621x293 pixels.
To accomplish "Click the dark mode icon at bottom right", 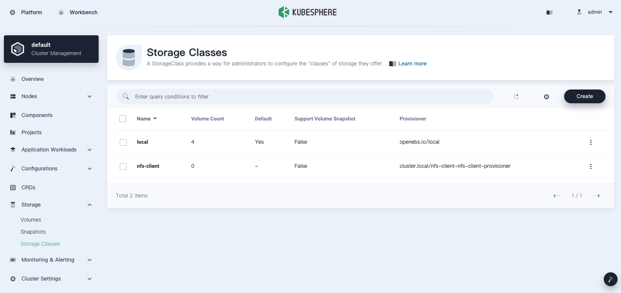I will (x=610, y=279).
